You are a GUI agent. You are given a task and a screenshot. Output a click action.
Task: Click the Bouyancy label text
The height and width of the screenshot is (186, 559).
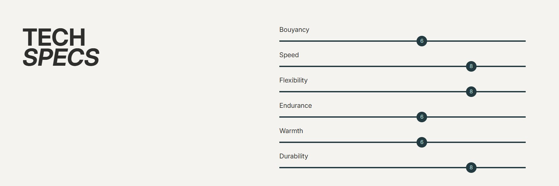click(x=294, y=30)
